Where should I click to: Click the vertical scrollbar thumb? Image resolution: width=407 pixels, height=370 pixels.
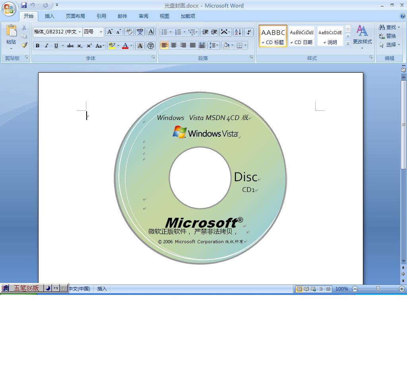pyautogui.click(x=403, y=124)
